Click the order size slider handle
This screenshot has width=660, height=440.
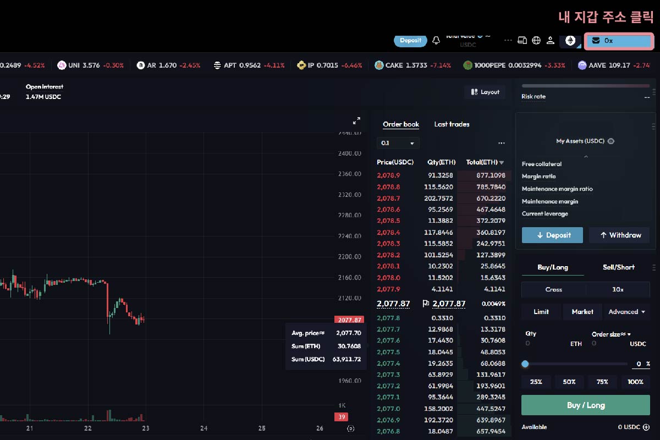tap(525, 364)
